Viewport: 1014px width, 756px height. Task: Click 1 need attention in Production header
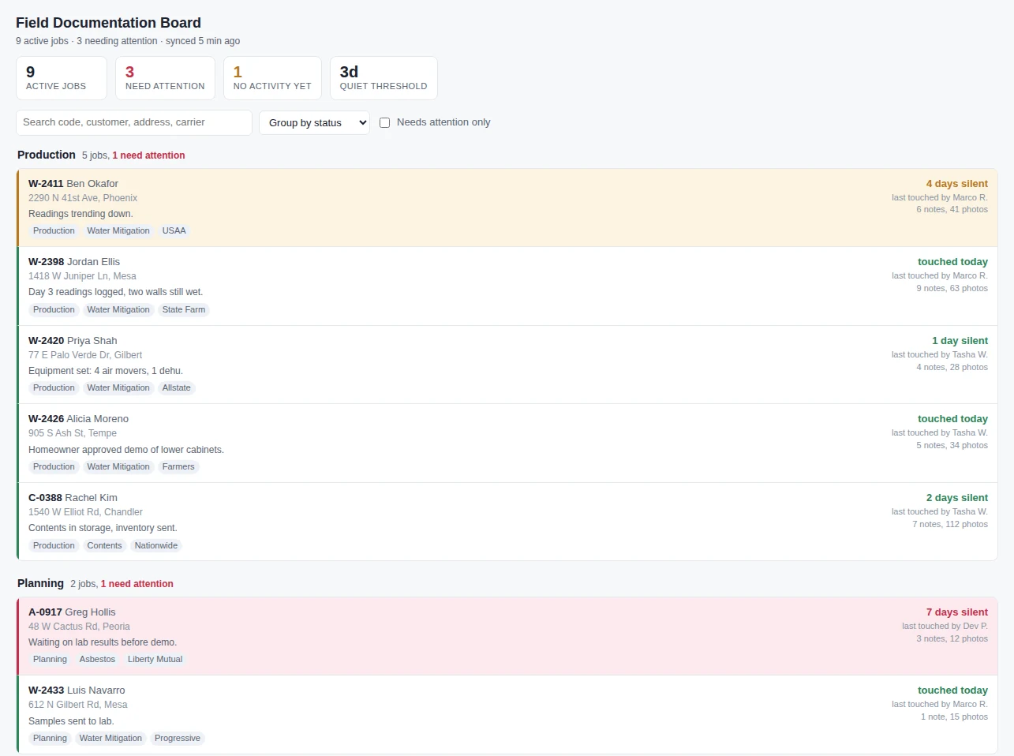pyautogui.click(x=148, y=155)
